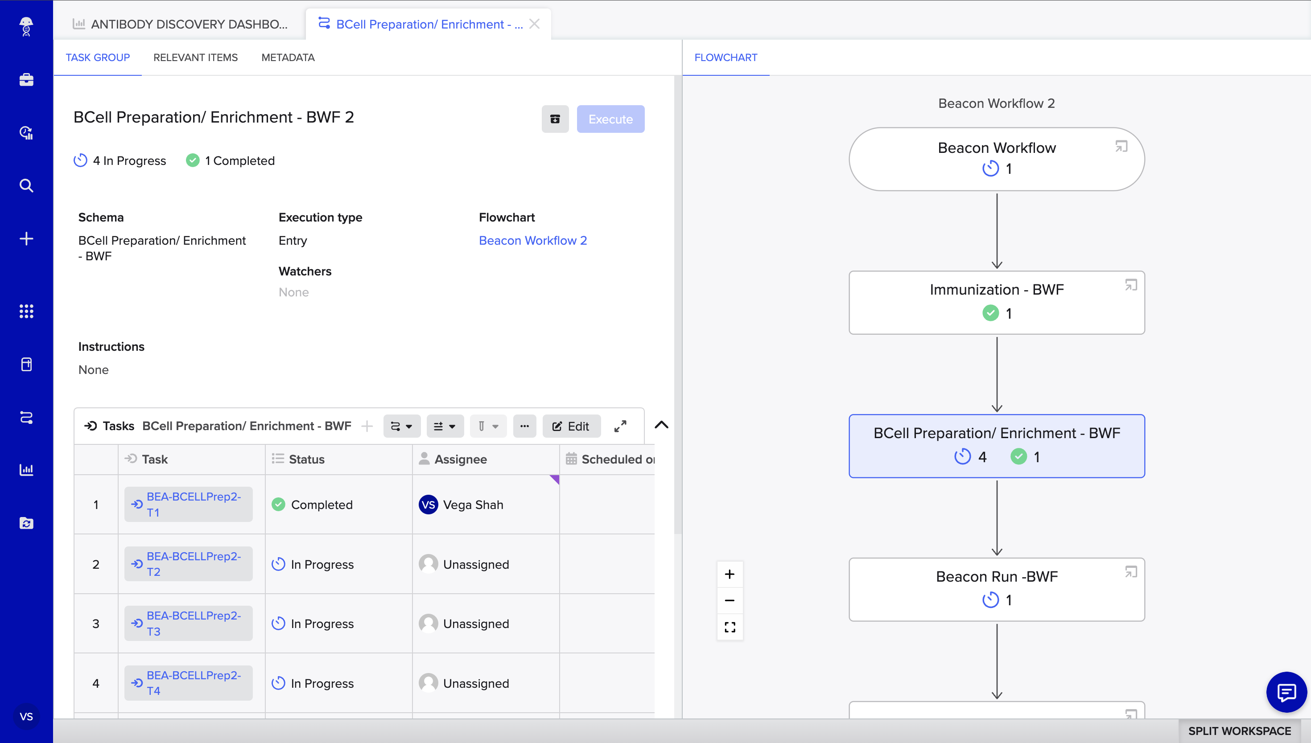Image resolution: width=1311 pixels, height=743 pixels.
Task: Expand the tasks table to fullscreen
Action: (620, 426)
